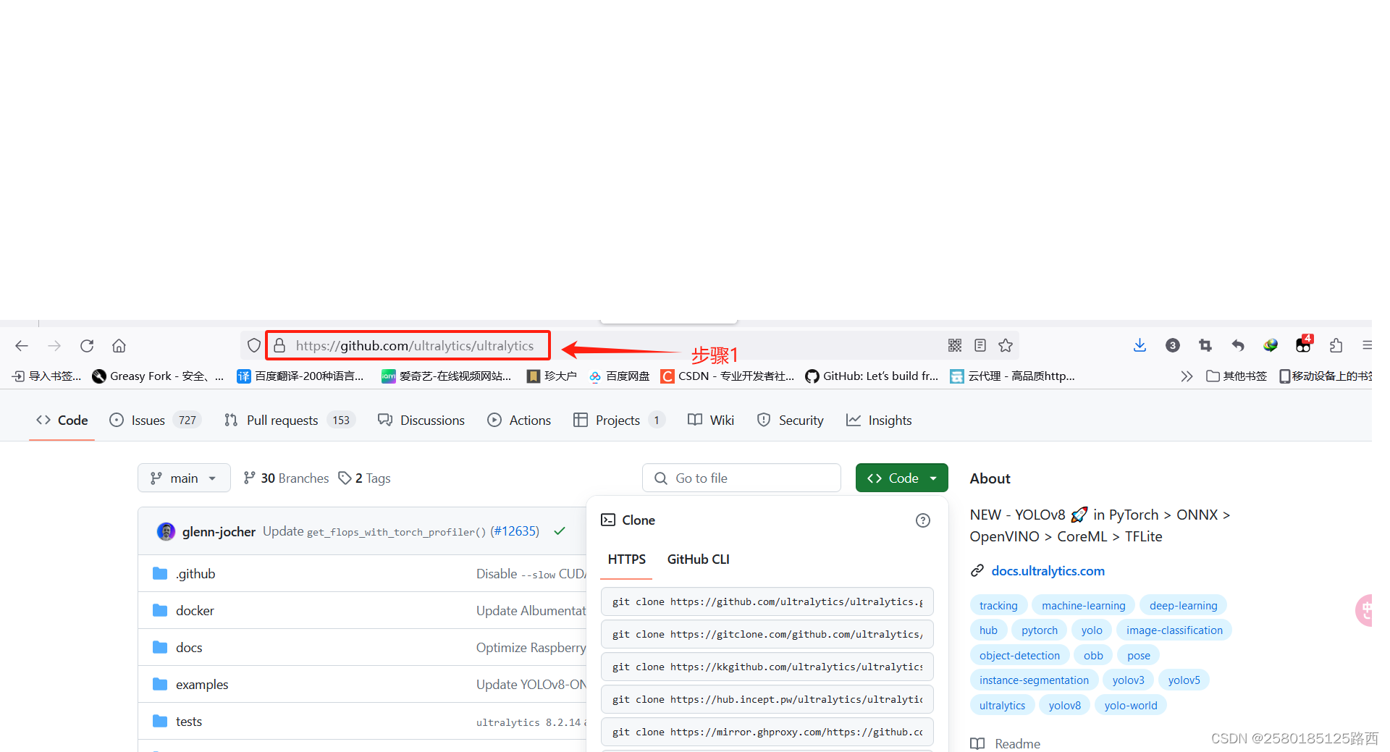This screenshot has height=752, width=1390.
Task: Open the downloads arrow icon
Action: [1140, 345]
